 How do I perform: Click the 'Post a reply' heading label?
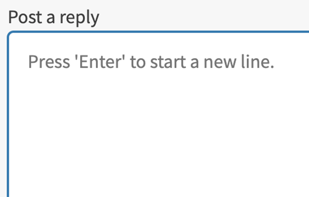pos(54,18)
